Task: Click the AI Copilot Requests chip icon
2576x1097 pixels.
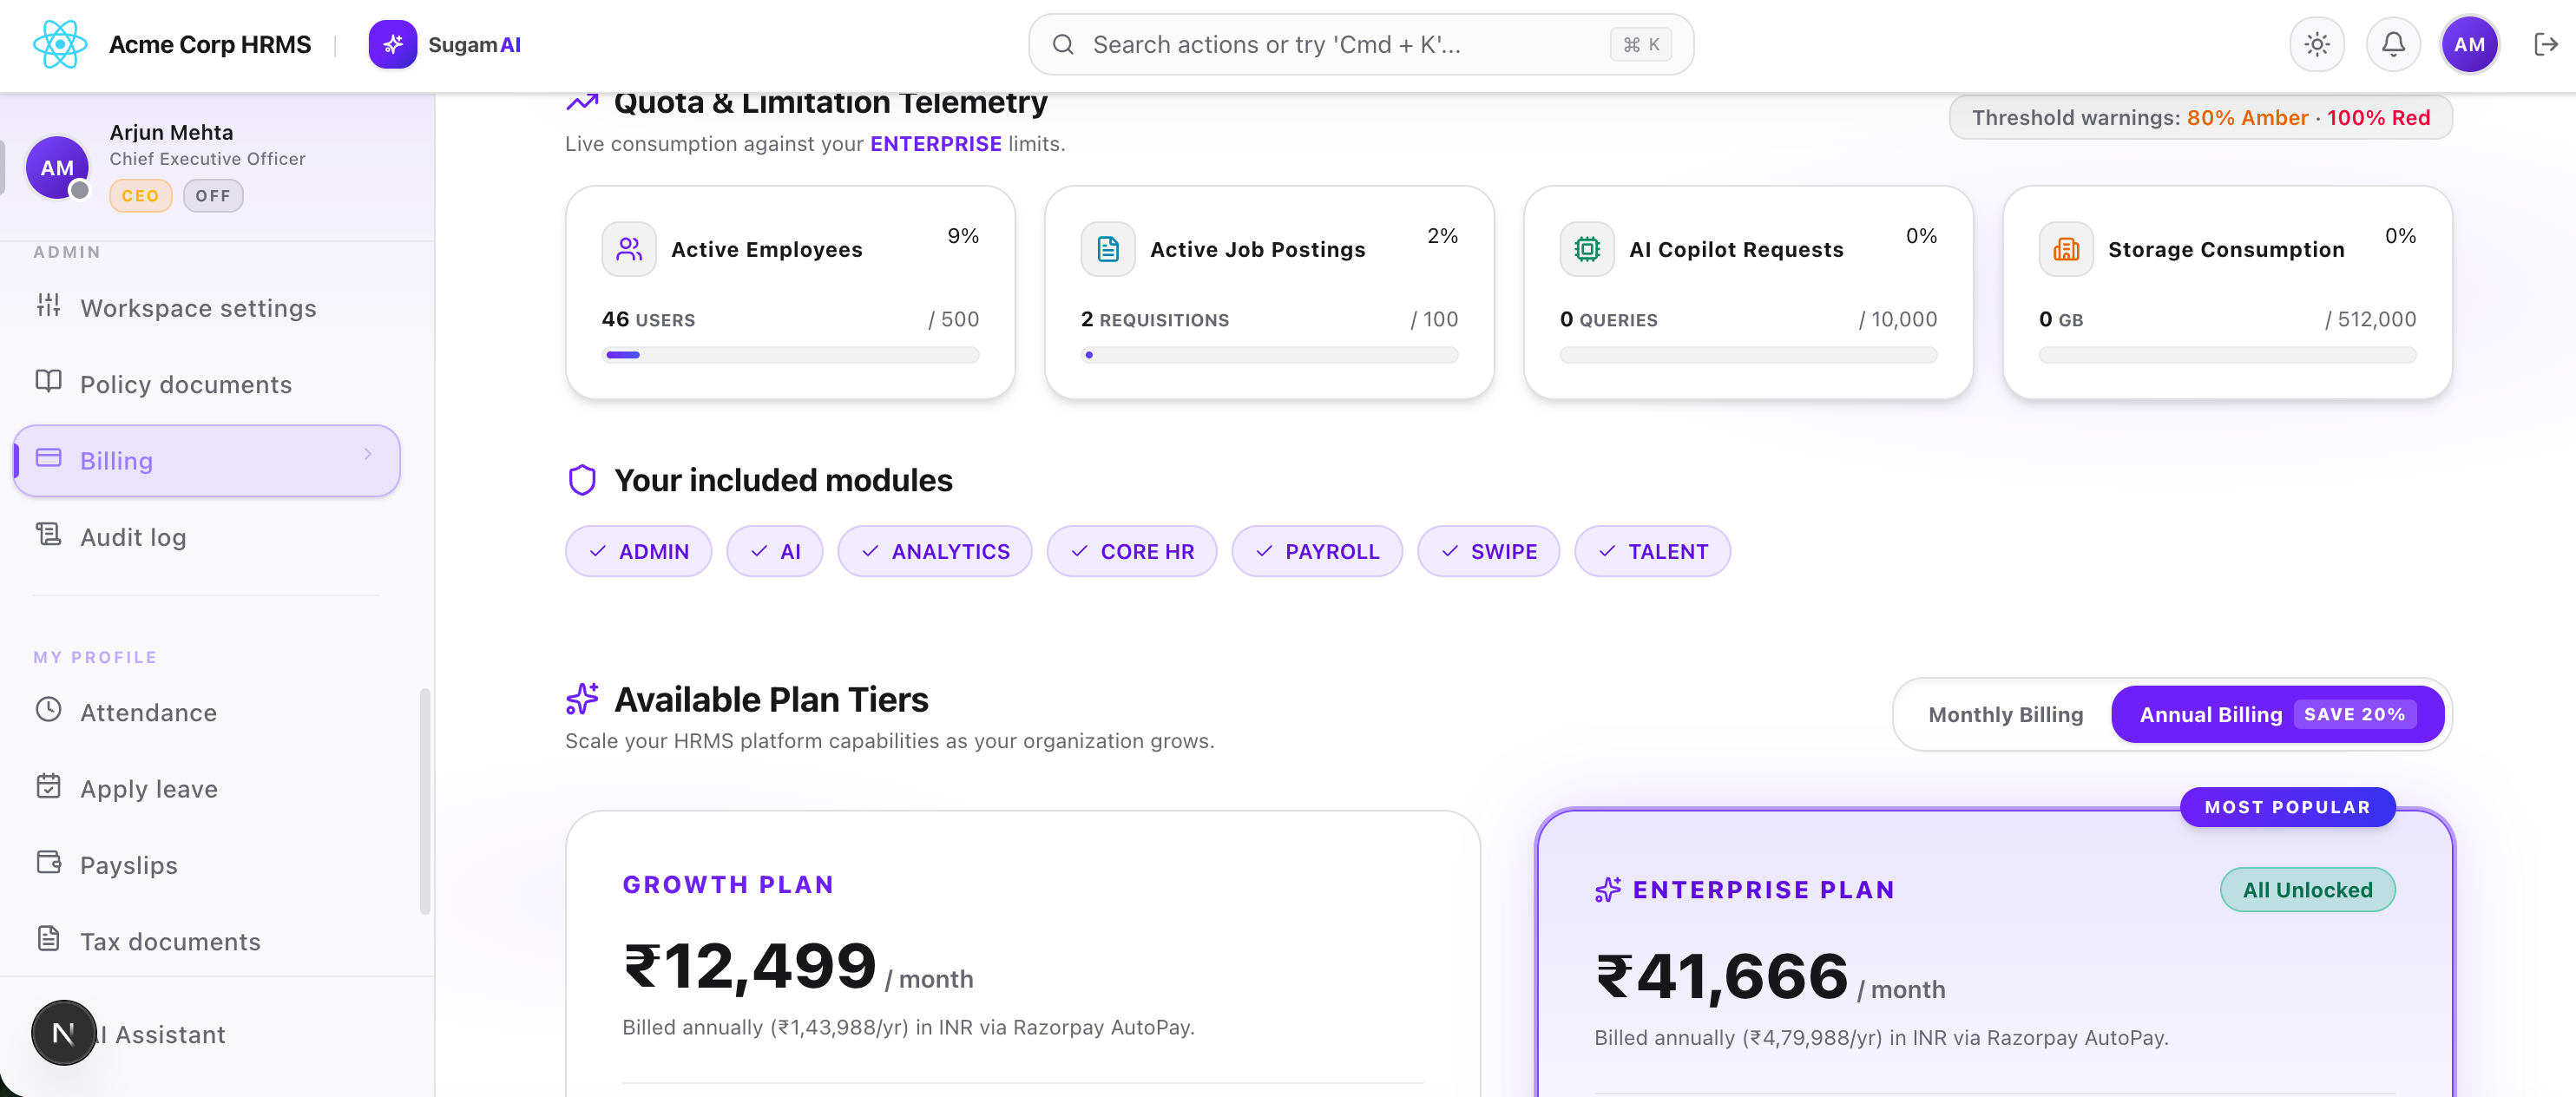Action: (x=1587, y=249)
